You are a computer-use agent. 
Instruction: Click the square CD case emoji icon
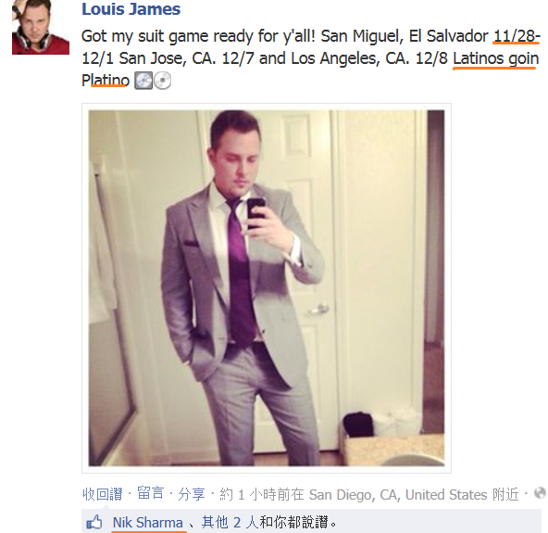pos(143,81)
